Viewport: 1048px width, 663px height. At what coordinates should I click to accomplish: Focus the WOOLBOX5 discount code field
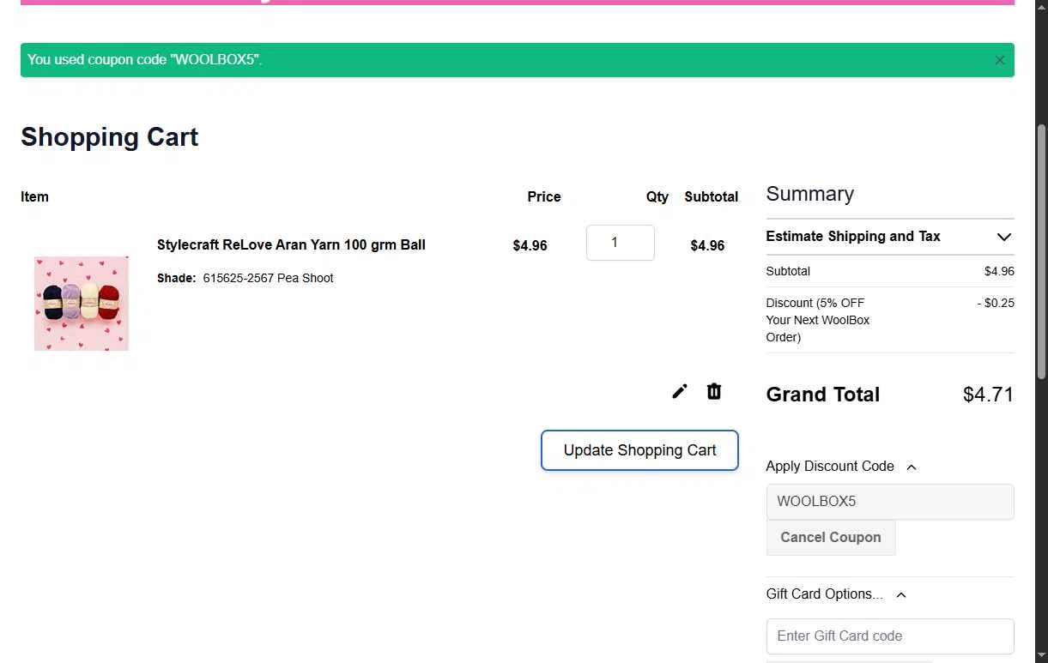pyautogui.click(x=890, y=502)
